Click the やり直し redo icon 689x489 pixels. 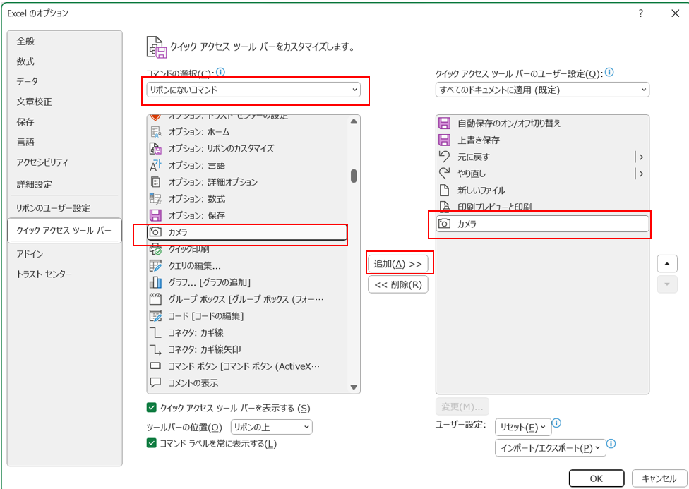[445, 174]
